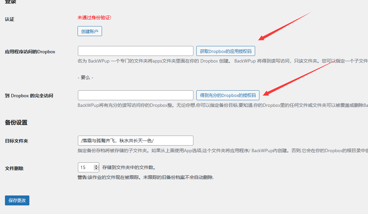Focus the 应用程序访问的Dropbox auth code field
This screenshot has width=368, height=214.
point(135,51)
